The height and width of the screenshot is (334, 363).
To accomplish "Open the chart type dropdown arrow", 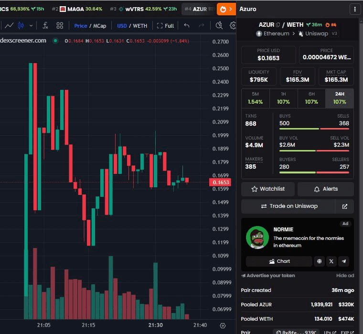I will click(31, 26).
